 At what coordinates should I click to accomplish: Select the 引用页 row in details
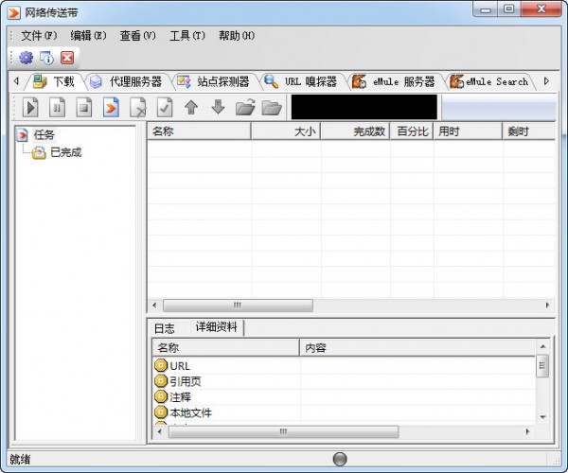pyautogui.click(x=186, y=381)
